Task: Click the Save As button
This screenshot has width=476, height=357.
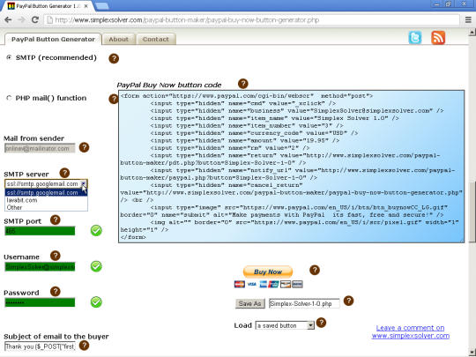Action: pos(249,303)
